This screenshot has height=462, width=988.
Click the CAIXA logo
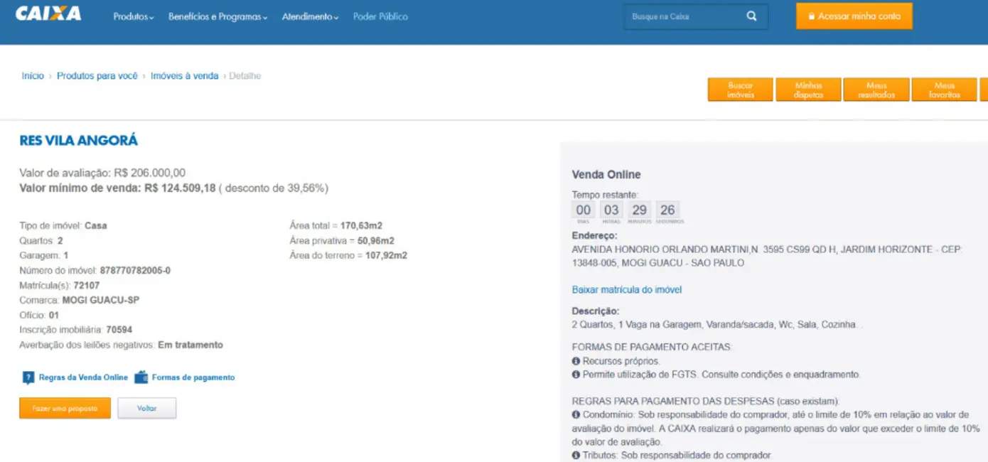click(x=48, y=14)
